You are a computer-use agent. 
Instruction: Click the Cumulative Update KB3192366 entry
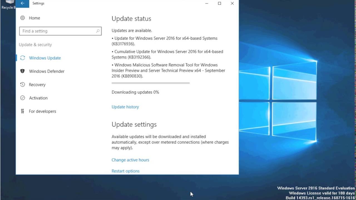(x=167, y=54)
